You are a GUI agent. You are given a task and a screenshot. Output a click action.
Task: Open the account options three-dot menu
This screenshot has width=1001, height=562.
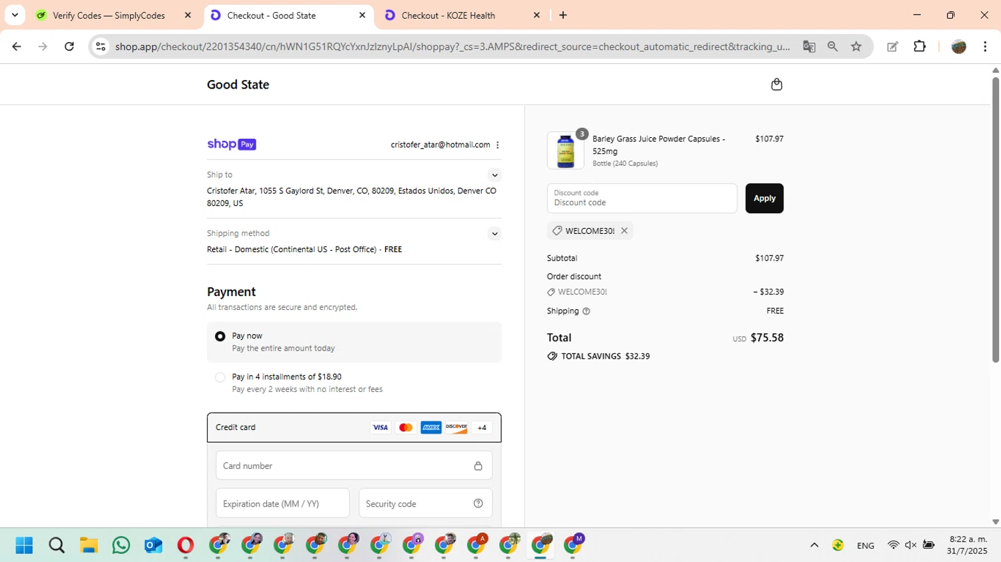[498, 145]
